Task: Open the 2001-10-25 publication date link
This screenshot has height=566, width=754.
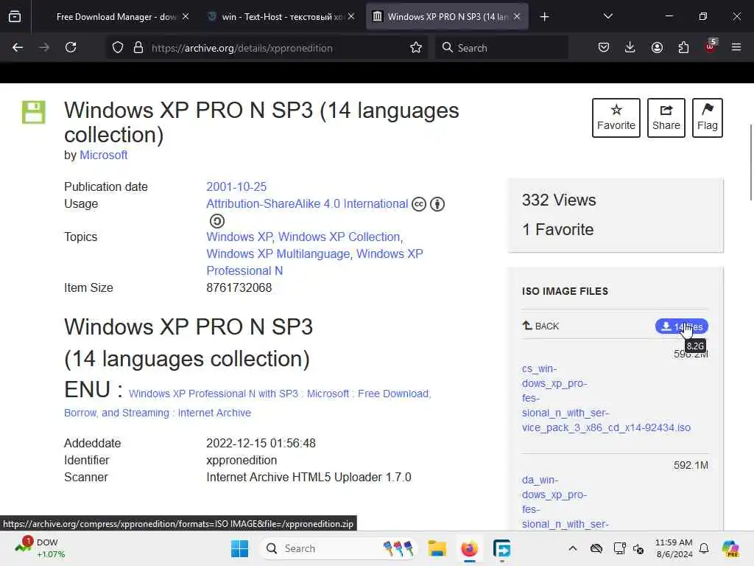Action: [x=236, y=186]
